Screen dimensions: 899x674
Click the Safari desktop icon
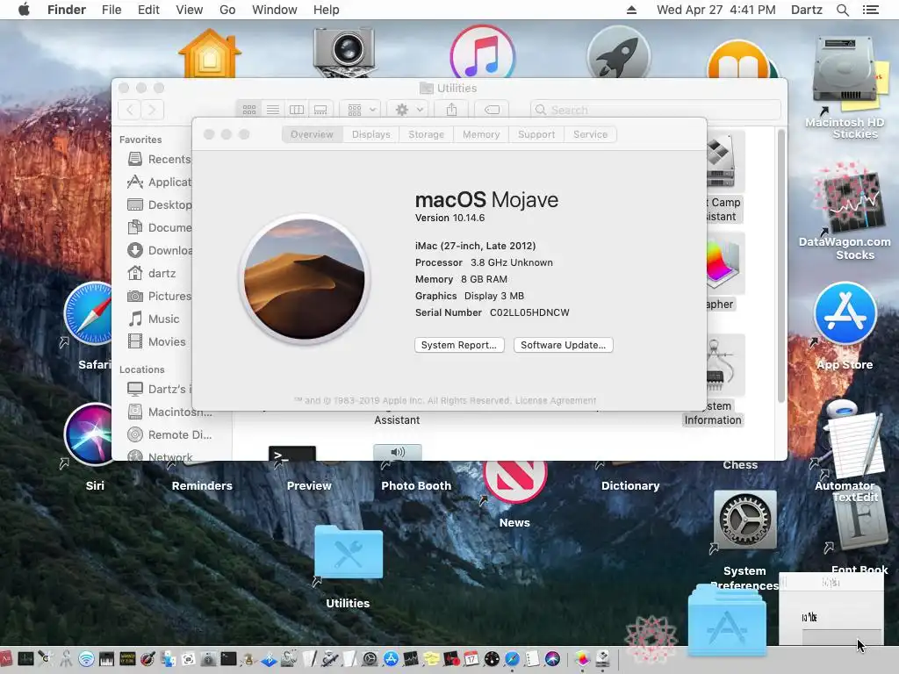[x=89, y=314]
